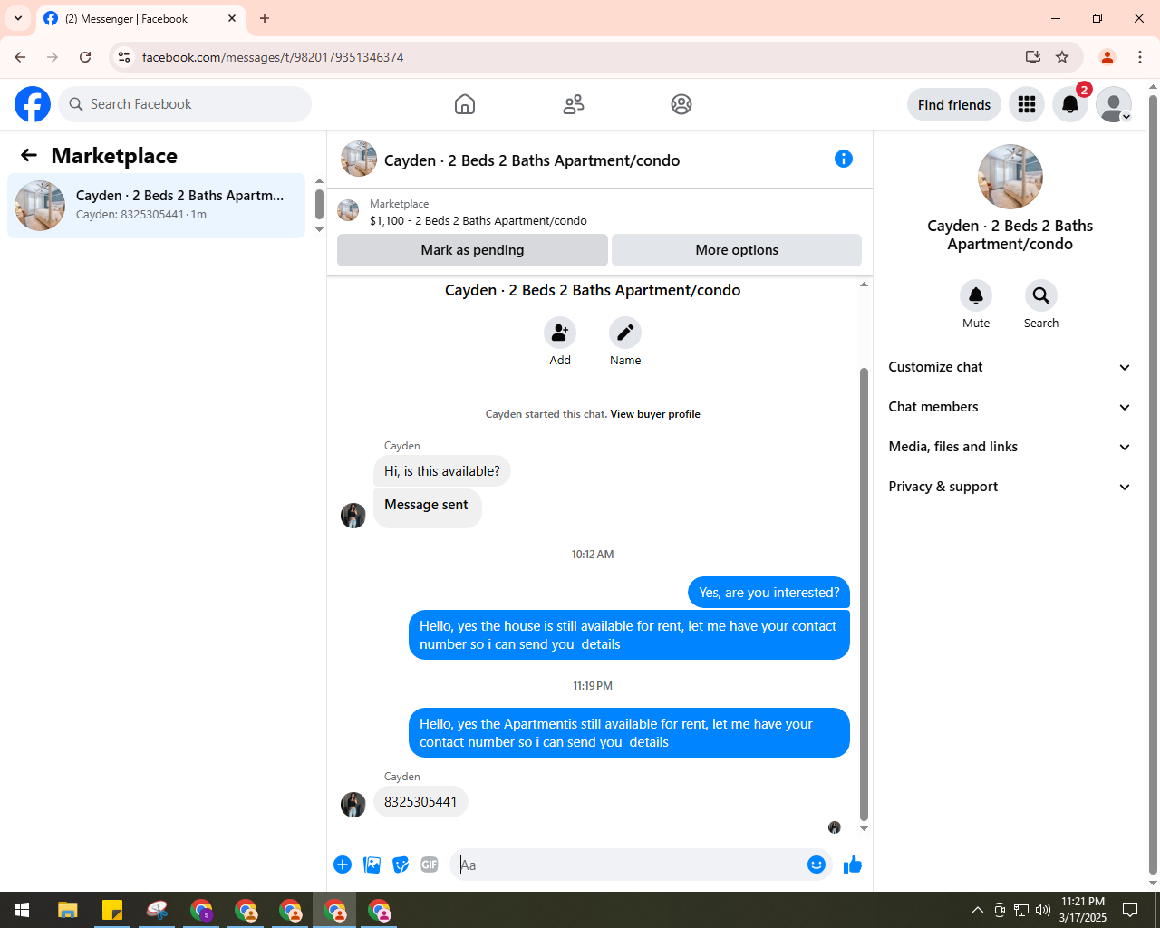Click the Find friends button
Viewport: 1160px width, 928px height.
tap(954, 104)
